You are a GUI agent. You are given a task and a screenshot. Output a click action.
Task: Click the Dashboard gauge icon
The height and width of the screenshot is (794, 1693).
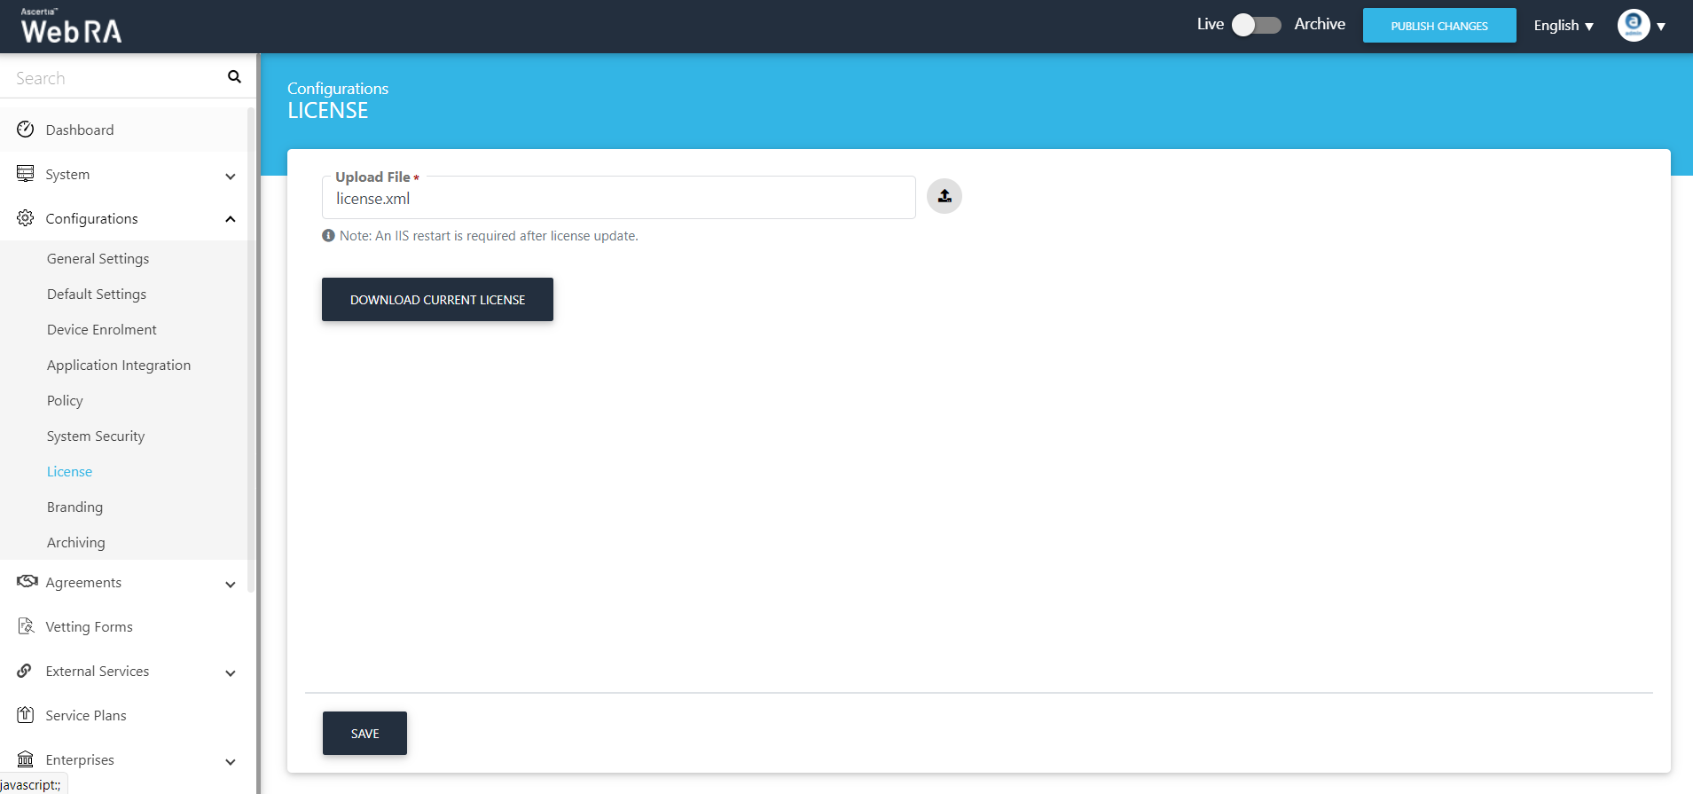(26, 130)
